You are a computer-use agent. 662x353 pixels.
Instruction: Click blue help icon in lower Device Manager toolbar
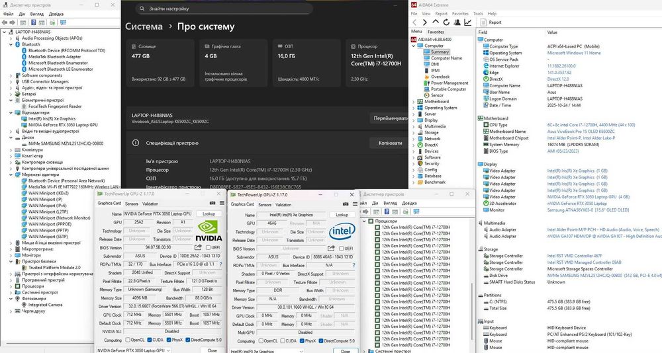387,212
